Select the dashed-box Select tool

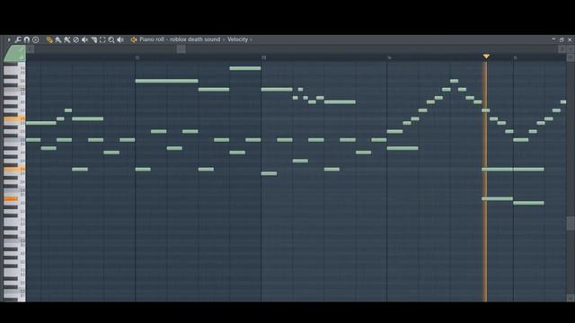[102, 39]
